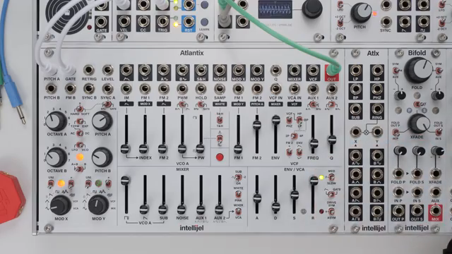Click the envelope S sustain slider
The width and height of the screenshot is (452, 254).
click(295, 195)
